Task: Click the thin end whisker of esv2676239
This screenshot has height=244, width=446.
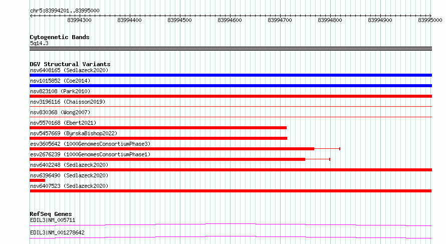Action: pos(318,159)
